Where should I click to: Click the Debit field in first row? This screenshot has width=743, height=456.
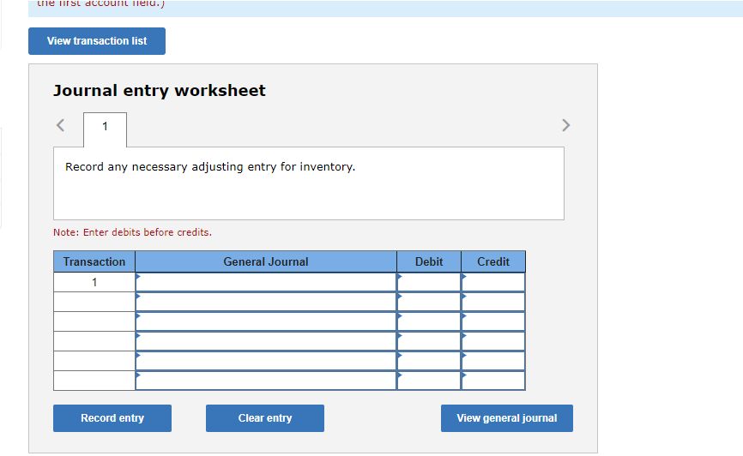429,282
